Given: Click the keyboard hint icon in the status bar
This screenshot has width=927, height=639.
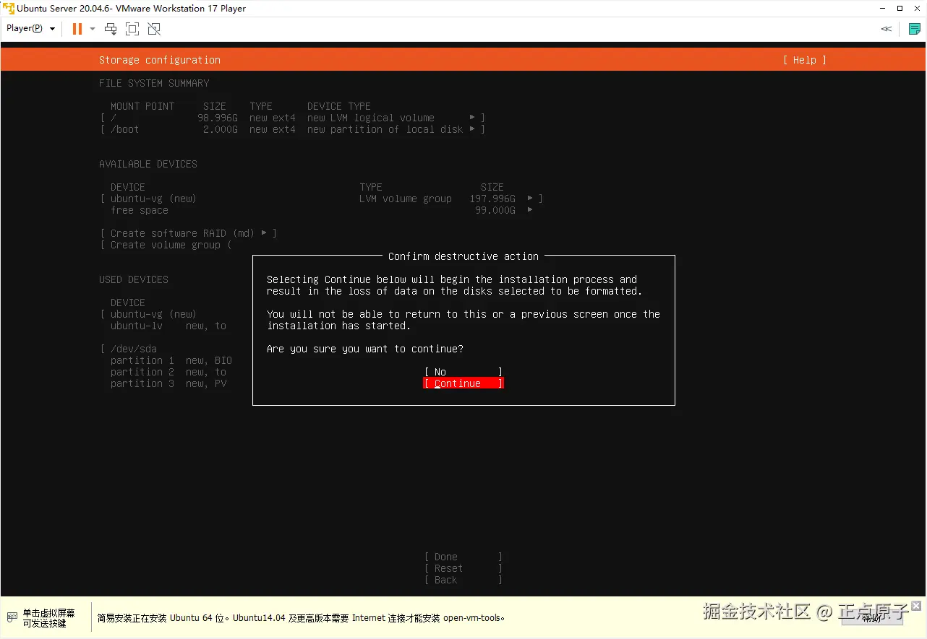Looking at the screenshot, I should [x=12, y=617].
